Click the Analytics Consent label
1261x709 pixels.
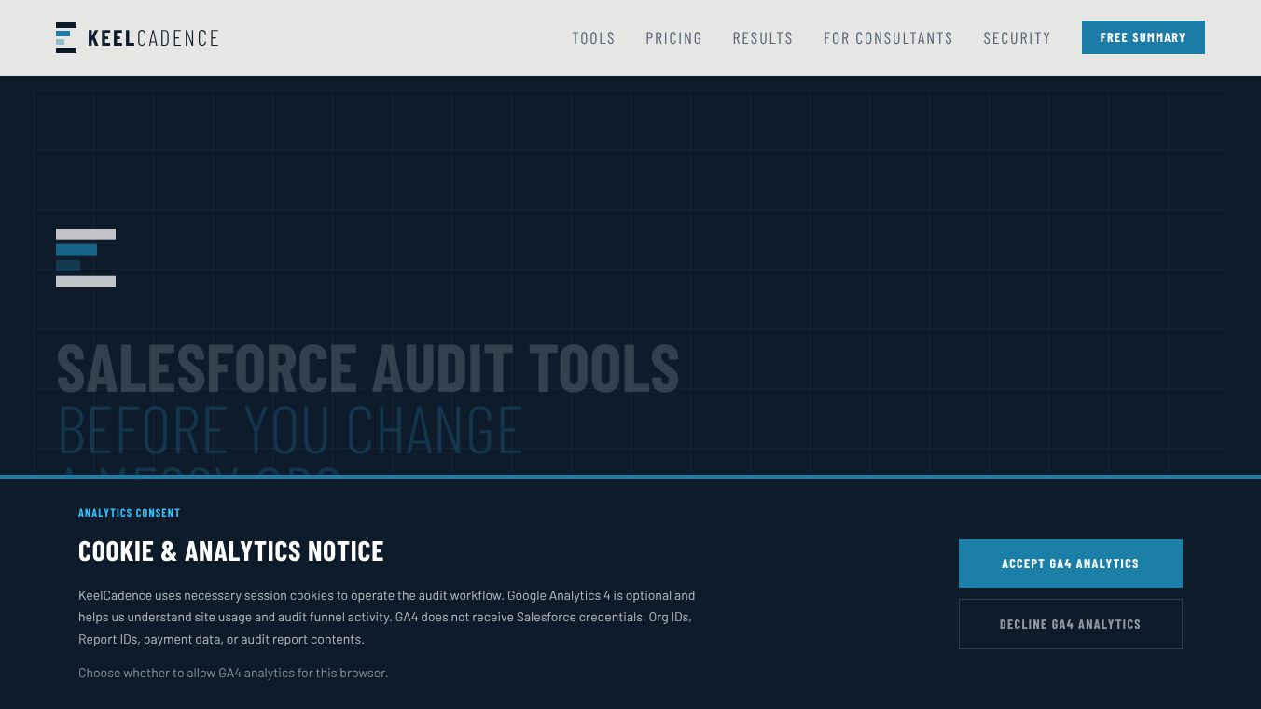pos(129,513)
